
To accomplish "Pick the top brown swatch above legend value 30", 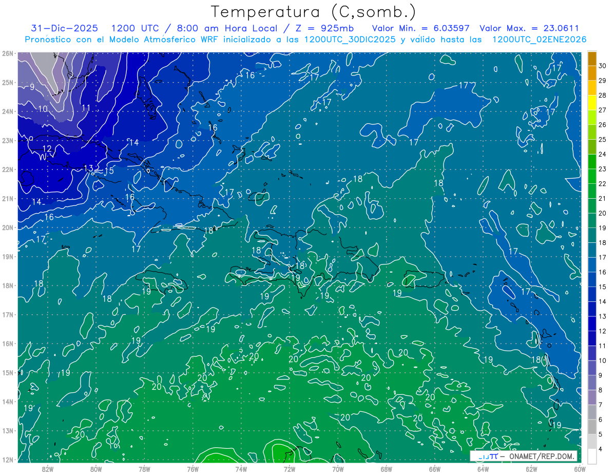I will click(592, 59).
